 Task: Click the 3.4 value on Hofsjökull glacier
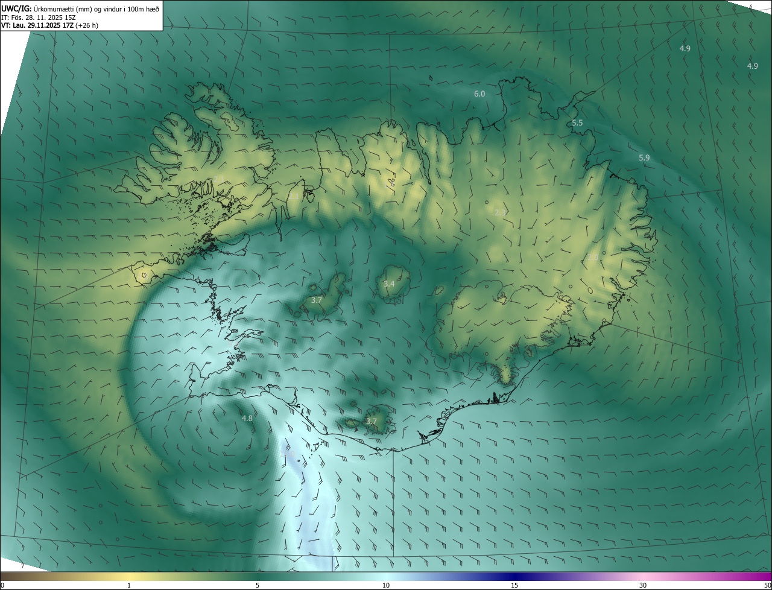tap(389, 284)
